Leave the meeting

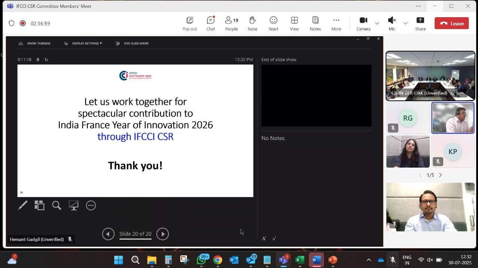click(x=452, y=24)
